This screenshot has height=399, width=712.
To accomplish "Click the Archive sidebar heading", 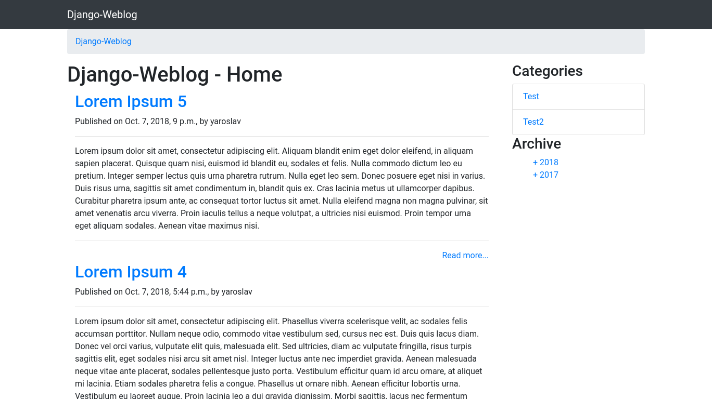I will 536,144.
